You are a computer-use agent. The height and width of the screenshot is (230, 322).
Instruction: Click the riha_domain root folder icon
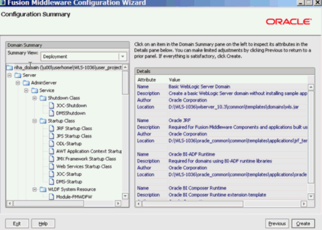pyautogui.click(x=10, y=68)
